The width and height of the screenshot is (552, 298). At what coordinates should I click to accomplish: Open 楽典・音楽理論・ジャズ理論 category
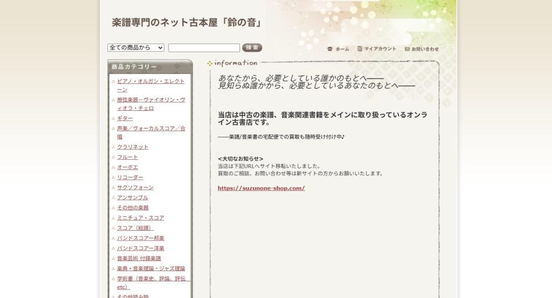(x=151, y=269)
